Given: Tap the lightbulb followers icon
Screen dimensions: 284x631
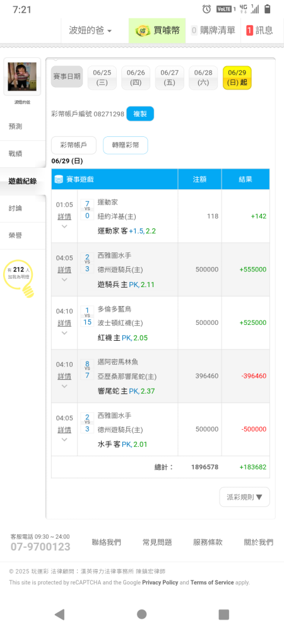Looking at the screenshot, I should pyautogui.click(x=19, y=278).
